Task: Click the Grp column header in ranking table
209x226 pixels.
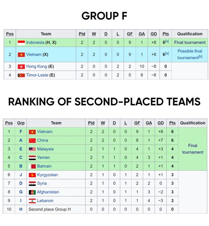Action: coord(21,123)
